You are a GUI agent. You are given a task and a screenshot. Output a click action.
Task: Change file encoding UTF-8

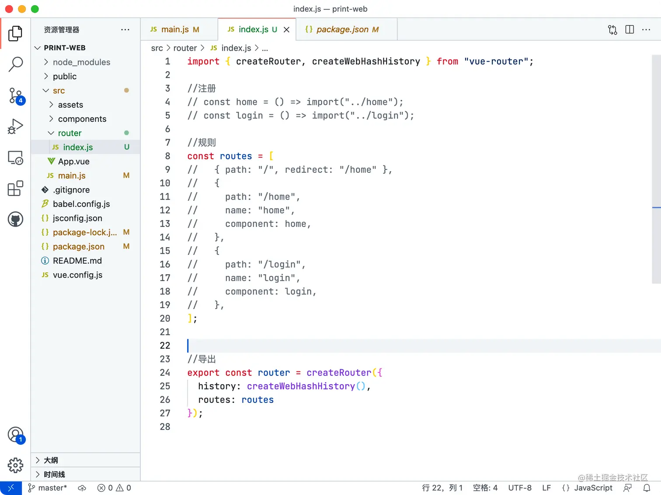pos(520,488)
